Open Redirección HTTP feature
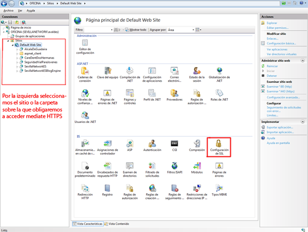The height and width of the screenshot is (232, 308). (85, 192)
